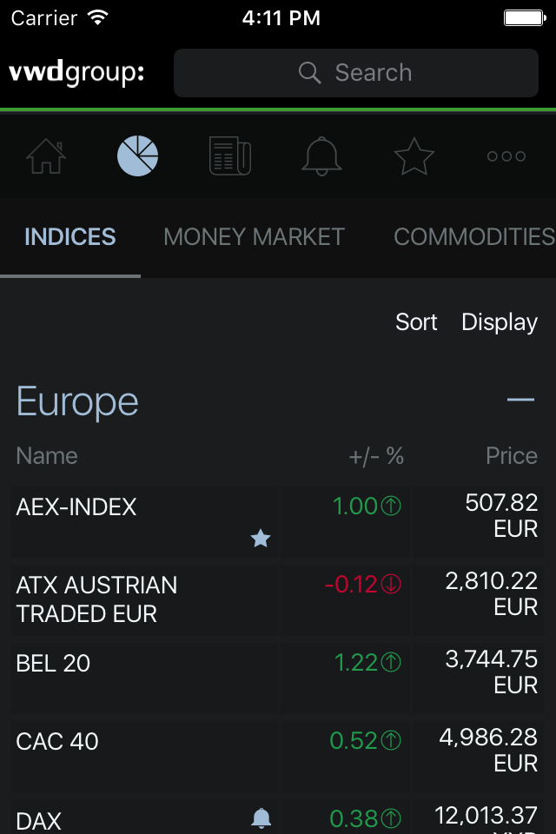The width and height of the screenshot is (556, 834).
Task: Open the CAC 40 index details
Action: tap(57, 742)
